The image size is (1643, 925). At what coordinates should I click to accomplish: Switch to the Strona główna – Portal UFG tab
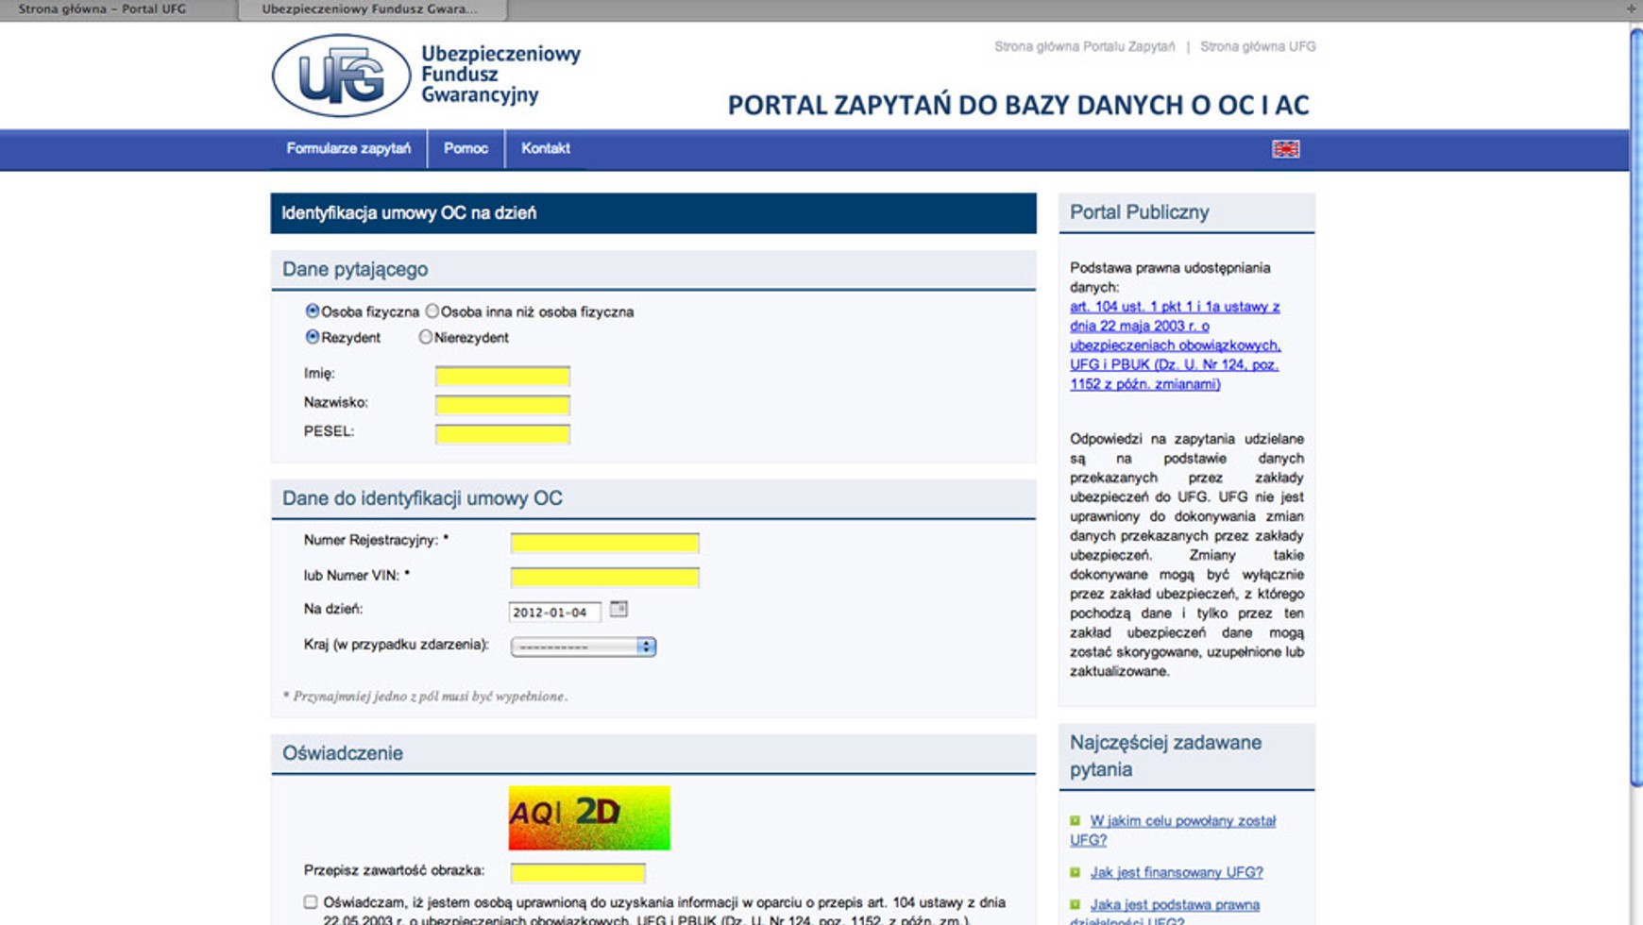coord(102,9)
